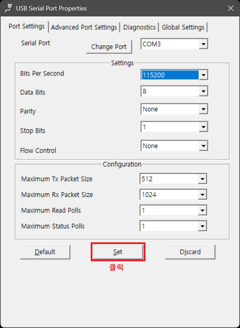Expand the Data Bits dropdown arrow
This screenshot has height=328, width=240.
click(x=203, y=92)
